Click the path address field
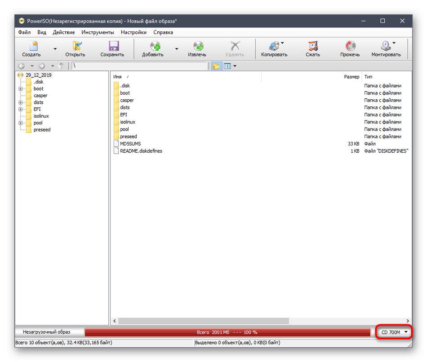427x362 pixels. [x=139, y=66]
